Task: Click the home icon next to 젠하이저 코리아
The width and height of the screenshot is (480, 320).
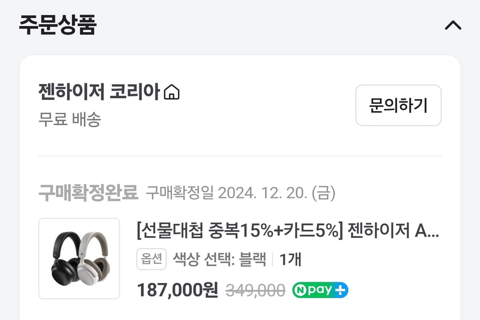Action: pos(172,92)
